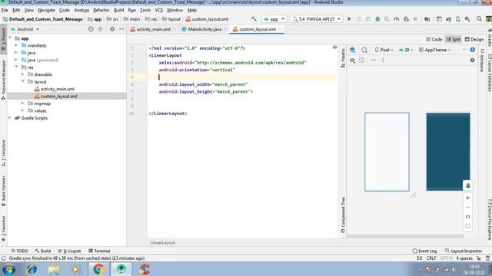
Task: Zoom in the preview with the plus icon
Action: (x=467, y=198)
